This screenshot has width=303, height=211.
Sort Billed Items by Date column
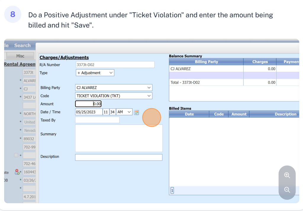[189, 114]
